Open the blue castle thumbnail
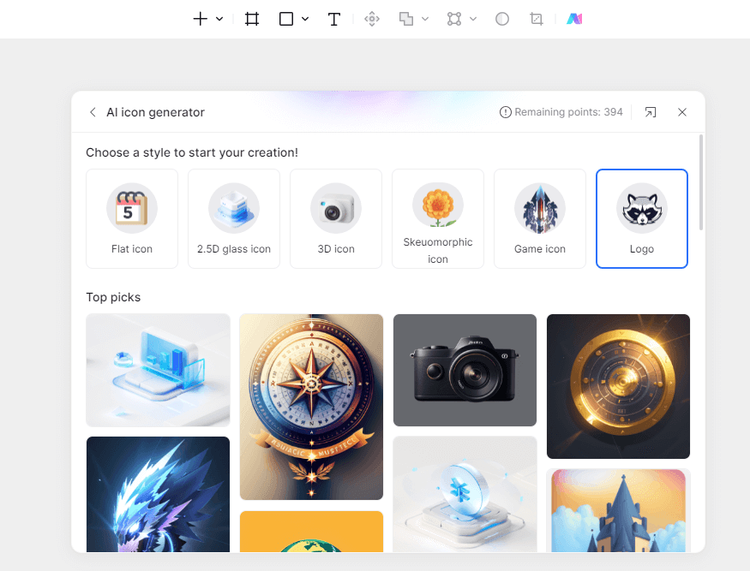 [x=619, y=511]
